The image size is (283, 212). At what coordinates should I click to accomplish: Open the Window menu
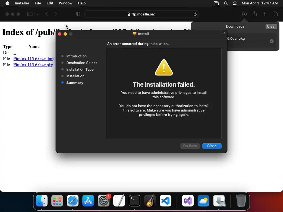click(65, 3)
